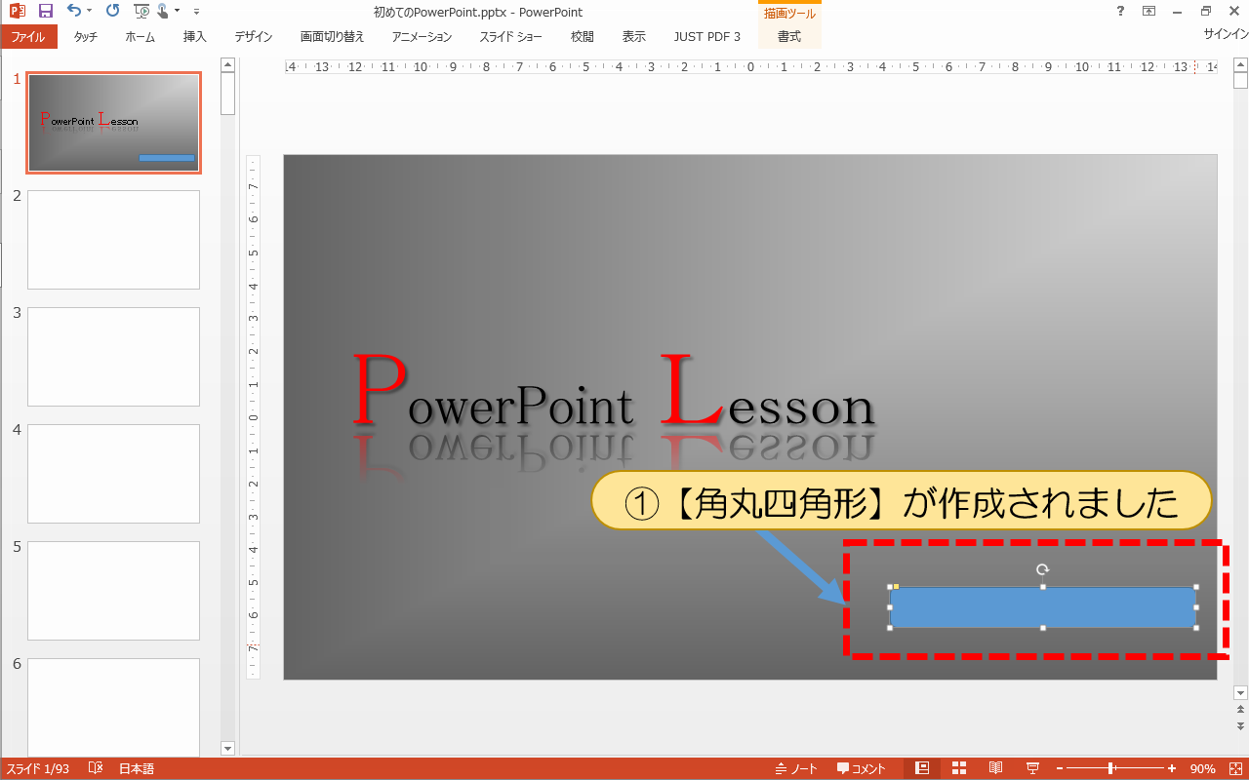Select slide 1 thumbnail
The width and height of the screenshot is (1249, 780).
tap(113, 123)
